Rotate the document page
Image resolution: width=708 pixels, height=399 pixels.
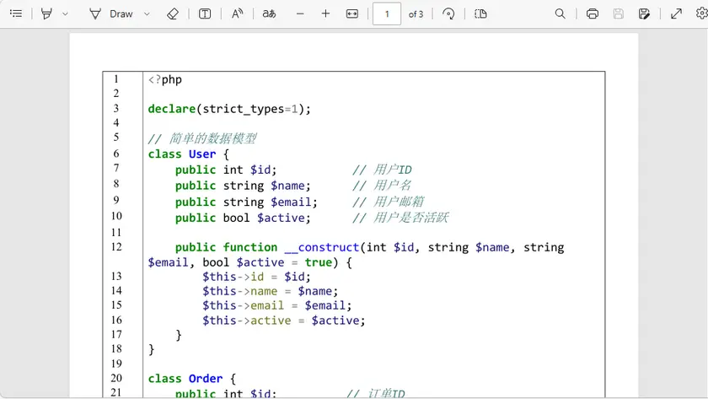click(448, 13)
